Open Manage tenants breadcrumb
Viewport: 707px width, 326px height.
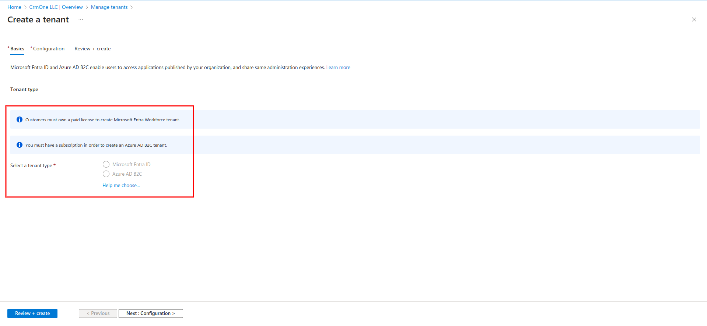pos(109,7)
